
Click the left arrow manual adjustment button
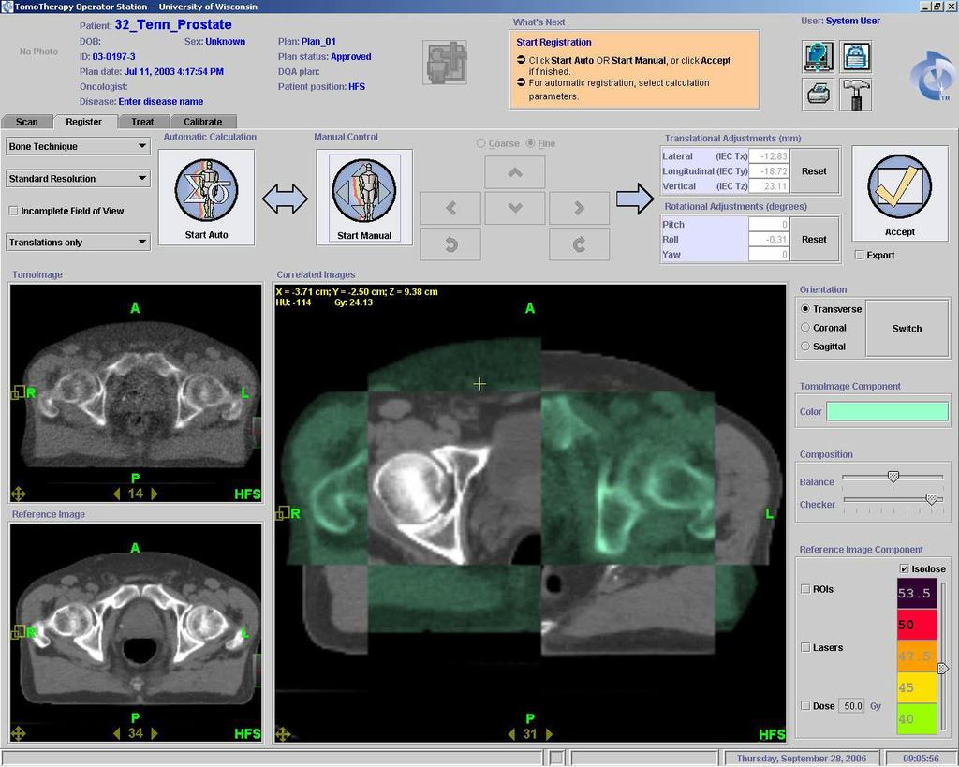[x=450, y=208]
